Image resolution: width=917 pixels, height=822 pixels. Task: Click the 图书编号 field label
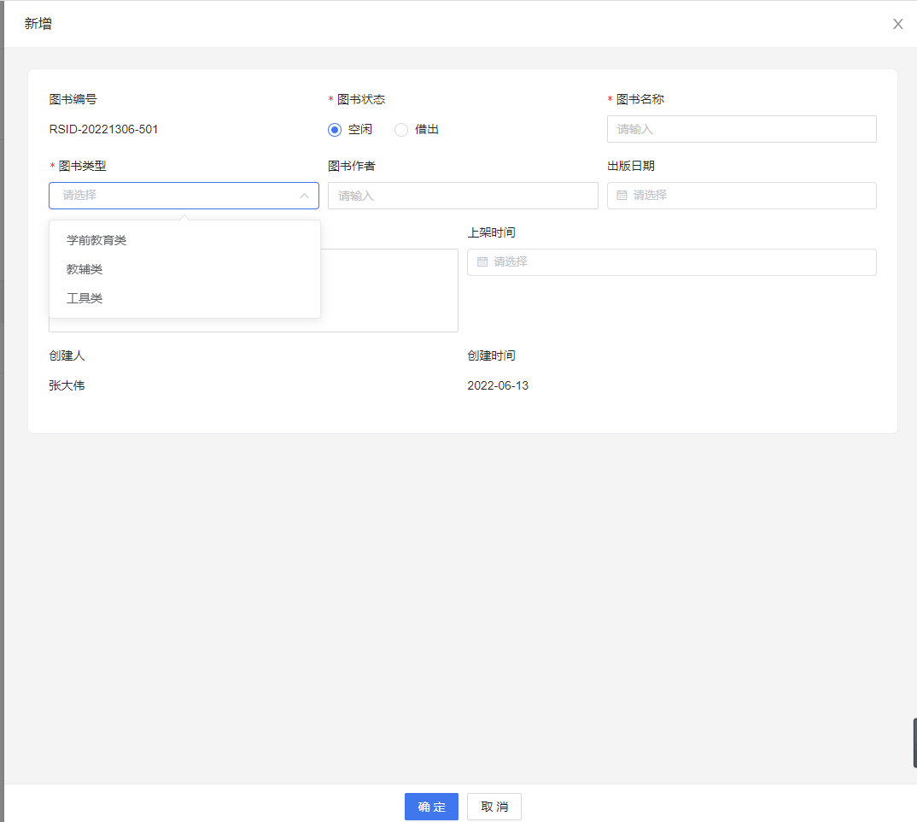point(73,99)
